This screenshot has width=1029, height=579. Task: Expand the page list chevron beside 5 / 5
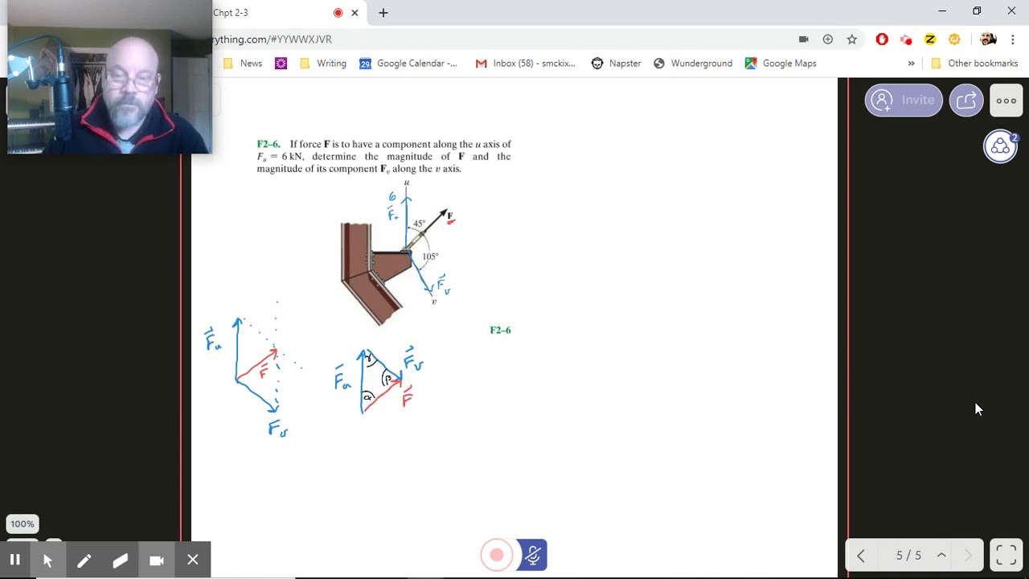click(x=941, y=555)
